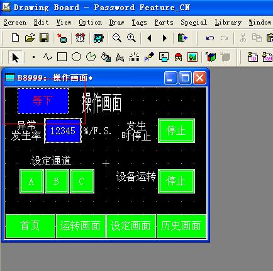This screenshot has height=271, width=273.
Task: Click the zoom out magnifier
Action: pos(116,38)
